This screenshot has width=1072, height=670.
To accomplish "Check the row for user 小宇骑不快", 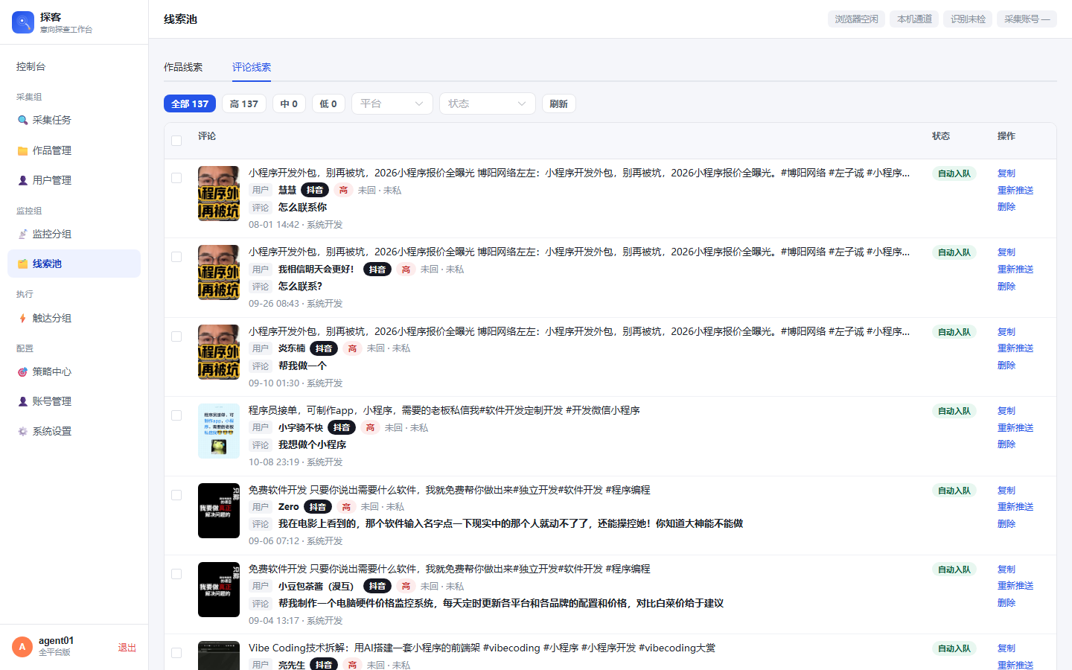I will (x=176, y=415).
